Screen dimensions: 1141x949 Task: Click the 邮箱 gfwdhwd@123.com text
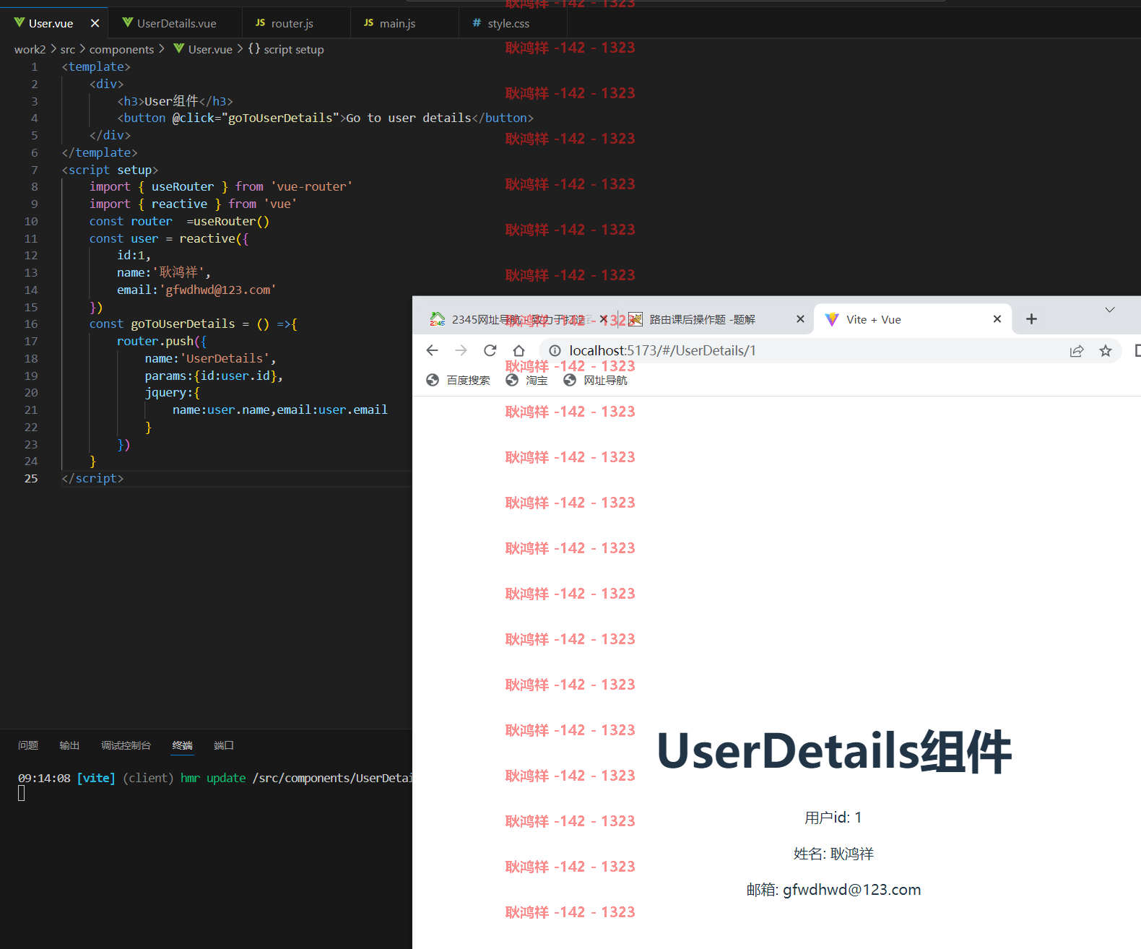[833, 890]
